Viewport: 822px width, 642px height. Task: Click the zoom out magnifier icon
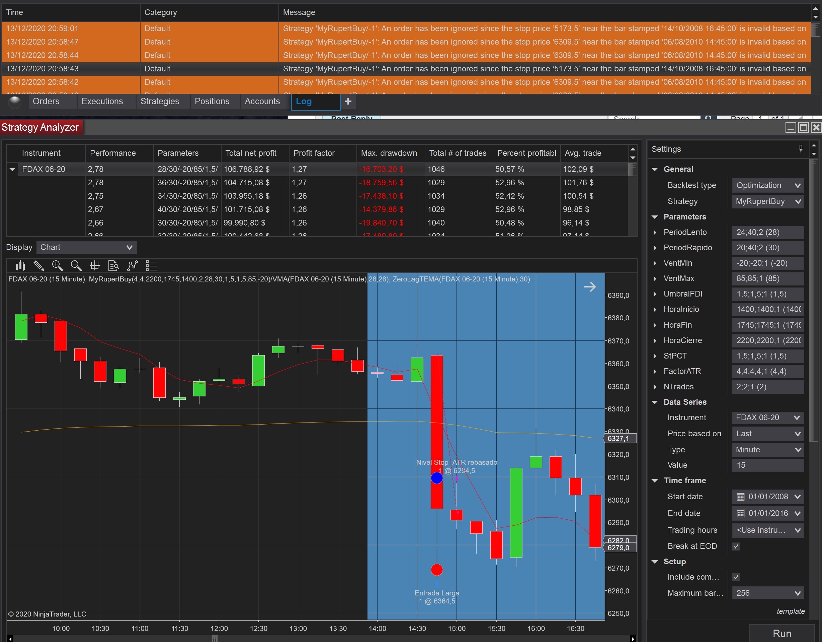pyautogui.click(x=76, y=266)
